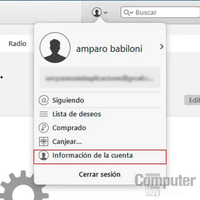Viewport: 200px width, 200px height.
Task: Click into the Buscar search field
Action: (162, 12)
